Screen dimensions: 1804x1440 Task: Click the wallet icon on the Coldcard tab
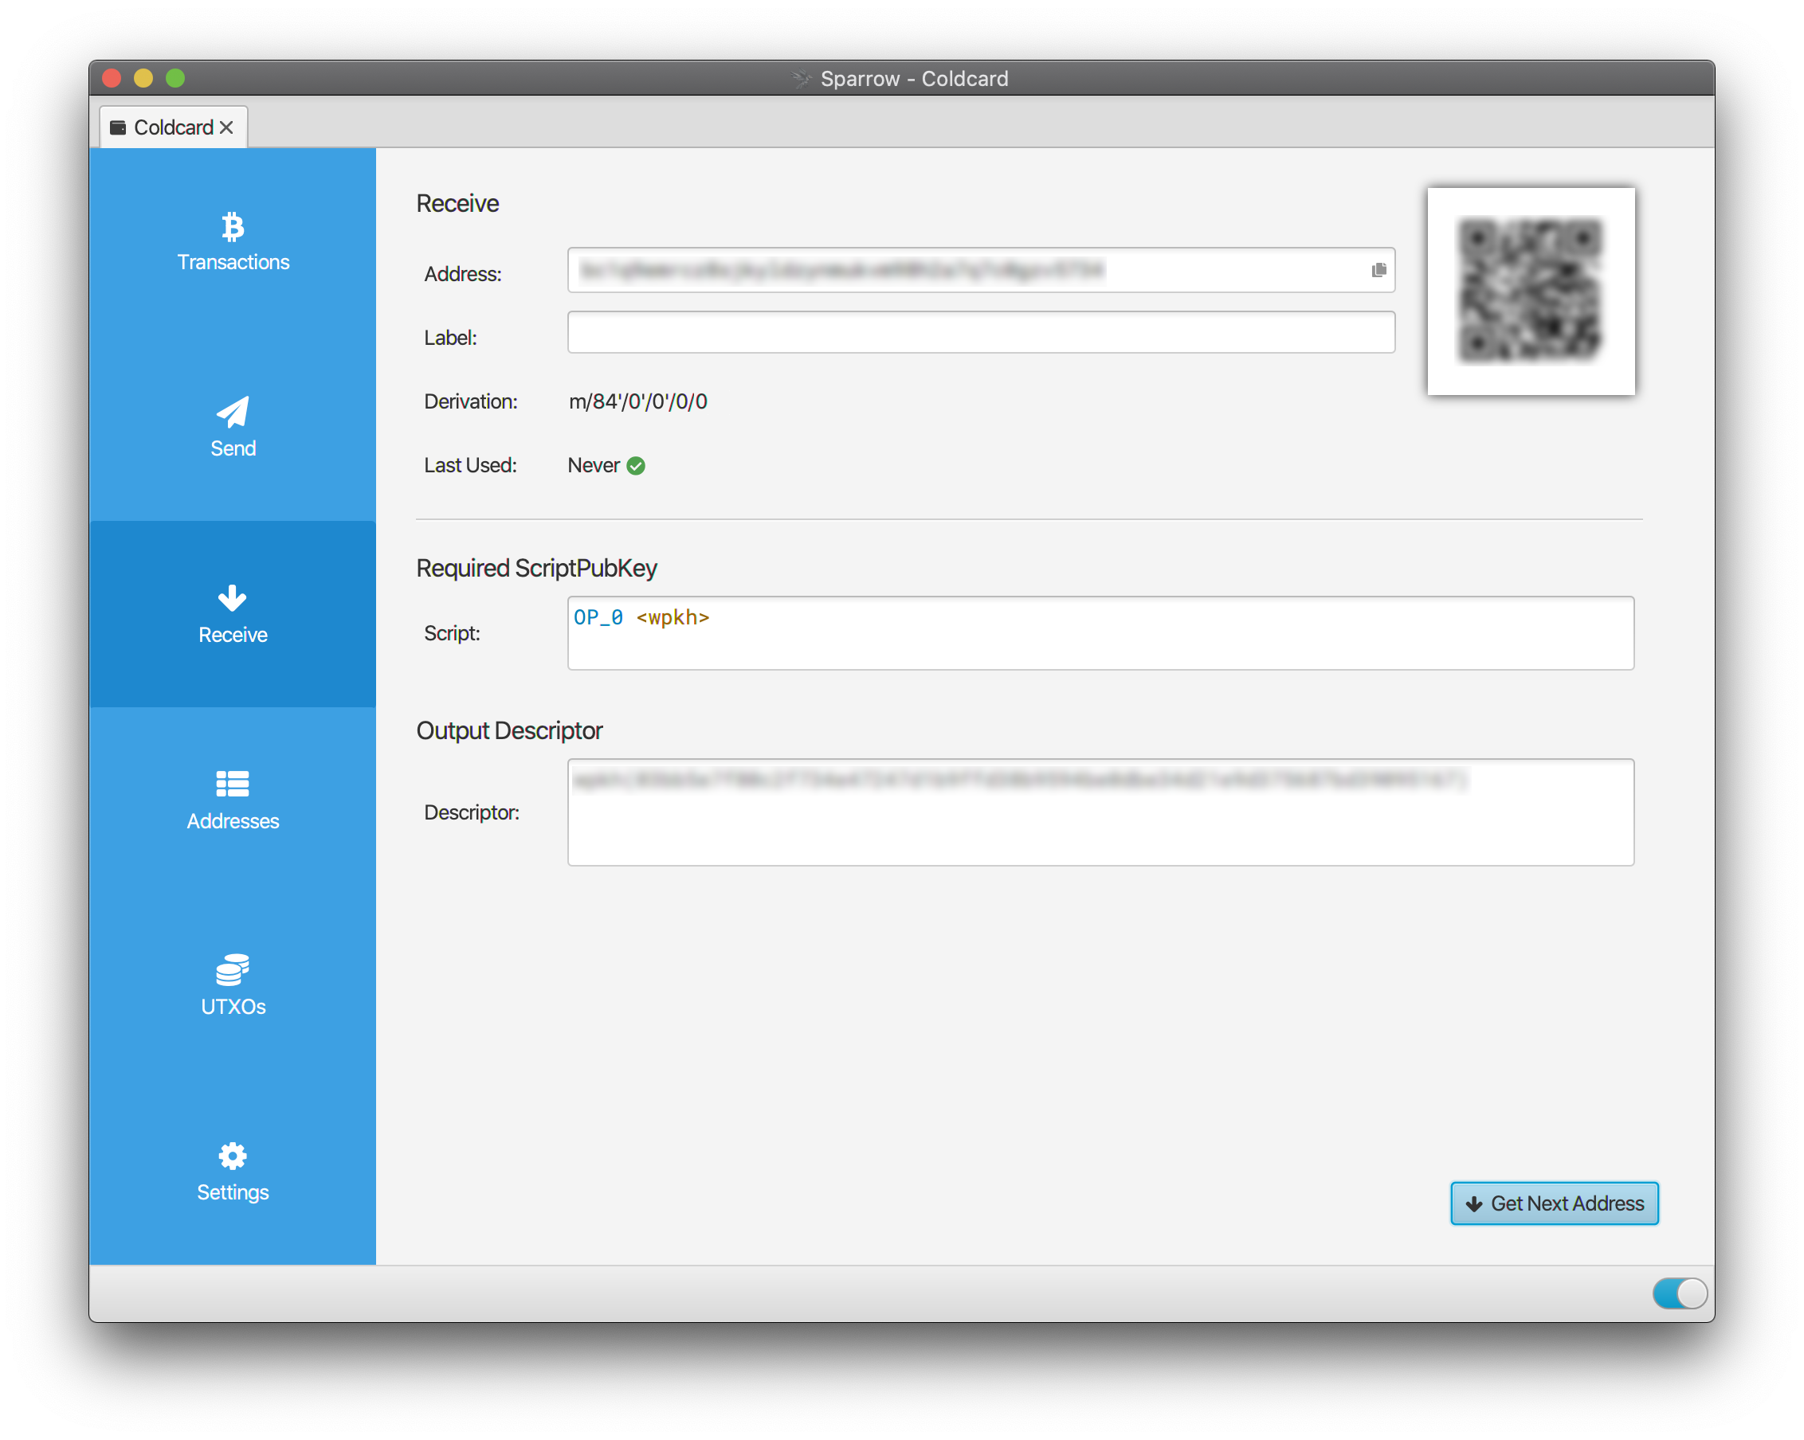pyautogui.click(x=120, y=127)
